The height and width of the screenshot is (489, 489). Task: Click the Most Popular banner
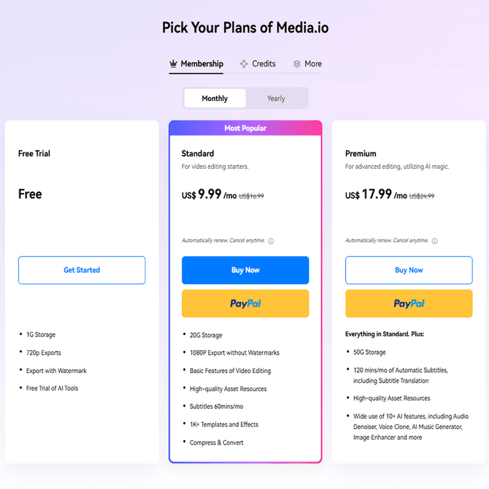245,128
